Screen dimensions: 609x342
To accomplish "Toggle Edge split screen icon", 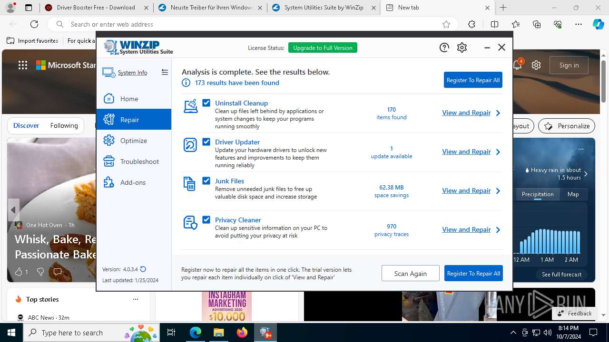I will coord(494,24).
